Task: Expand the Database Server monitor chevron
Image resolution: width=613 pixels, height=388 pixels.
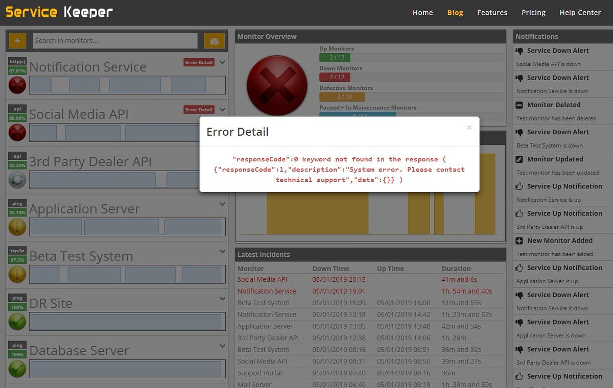Action: 222,346
